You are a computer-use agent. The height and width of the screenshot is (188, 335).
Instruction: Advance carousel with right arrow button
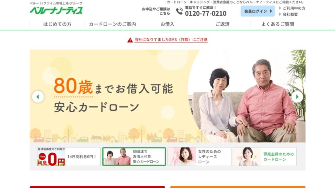tap(297, 97)
